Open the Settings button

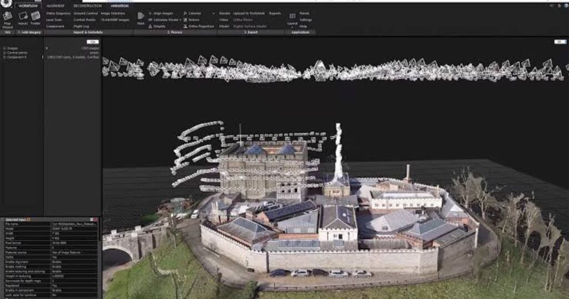306,19
